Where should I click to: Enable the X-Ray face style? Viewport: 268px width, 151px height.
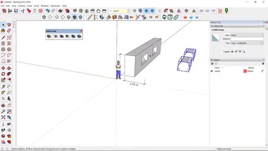pyautogui.click(x=44, y=17)
